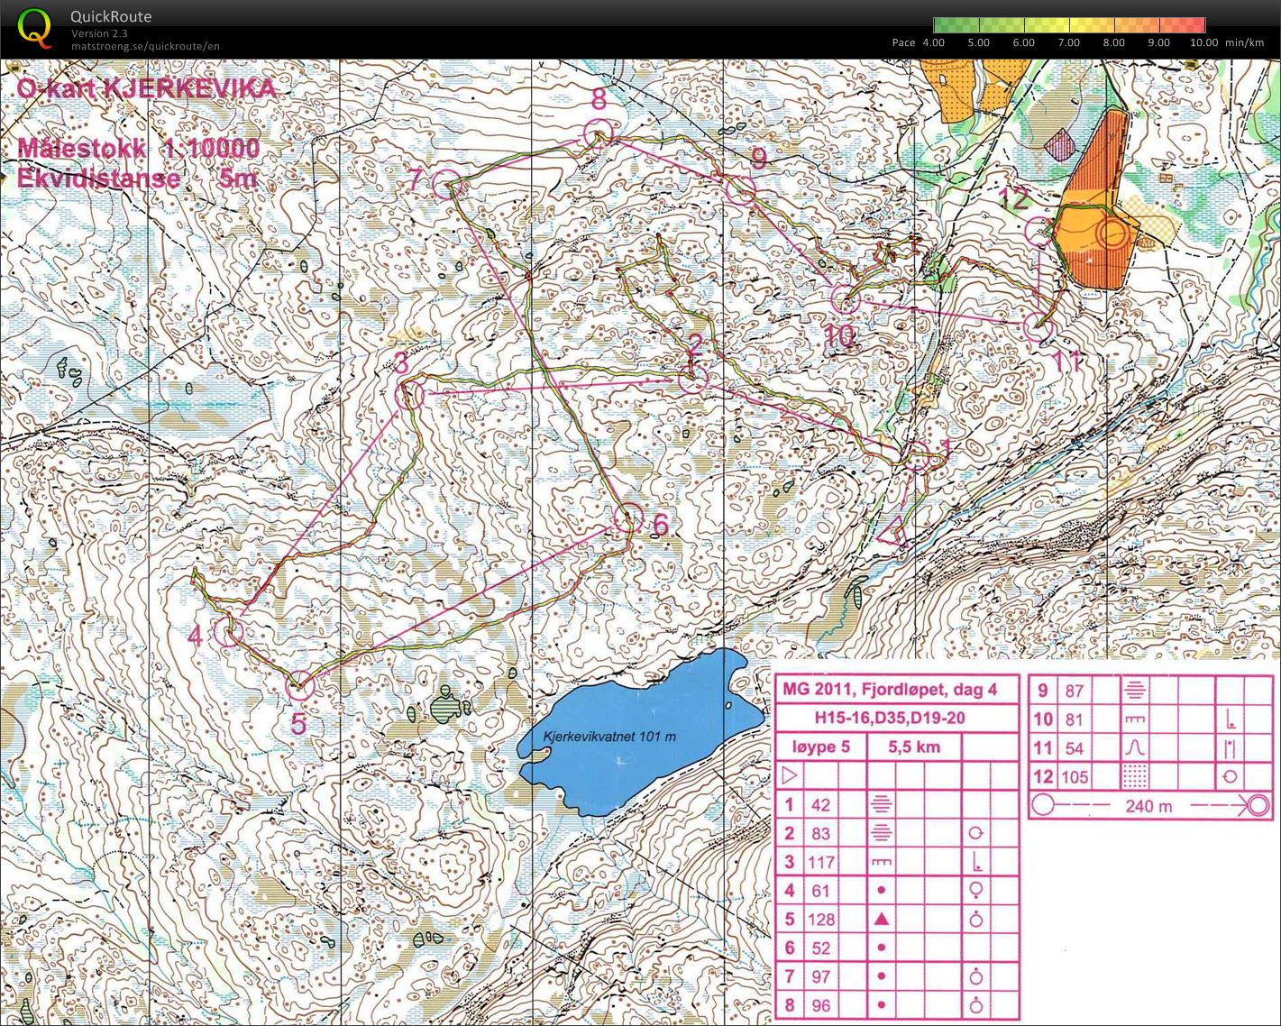Viewport: 1281px width, 1026px height.
Task: Click the QuickRoute title text
Action: click(111, 16)
